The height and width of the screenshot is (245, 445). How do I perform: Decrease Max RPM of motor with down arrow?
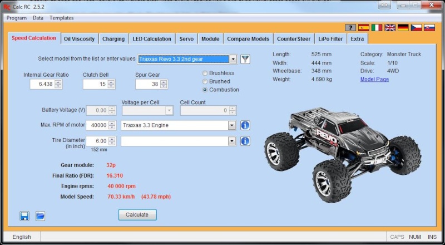coord(112,128)
